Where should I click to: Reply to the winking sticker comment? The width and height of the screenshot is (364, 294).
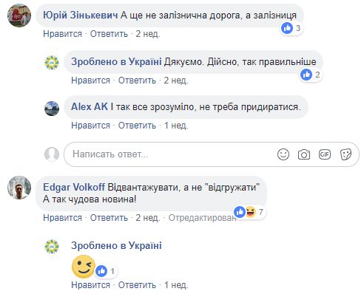pyautogui.click(x=137, y=285)
